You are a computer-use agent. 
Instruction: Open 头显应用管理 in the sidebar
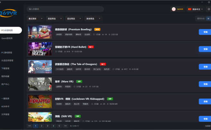click(7, 61)
